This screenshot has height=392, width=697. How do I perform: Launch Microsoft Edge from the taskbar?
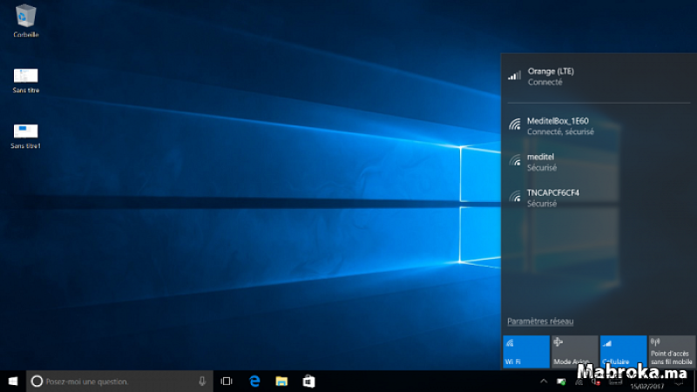[254, 382]
